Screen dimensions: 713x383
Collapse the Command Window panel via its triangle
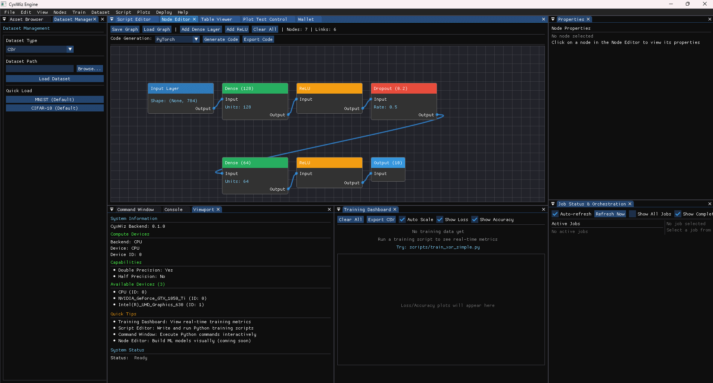pos(112,209)
